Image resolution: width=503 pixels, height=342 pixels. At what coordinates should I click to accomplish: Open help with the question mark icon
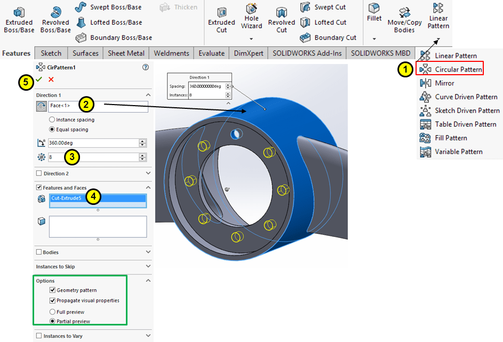pyautogui.click(x=146, y=68)
